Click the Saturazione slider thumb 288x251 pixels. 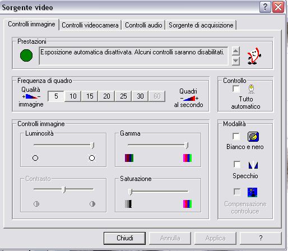pos(131,192)
